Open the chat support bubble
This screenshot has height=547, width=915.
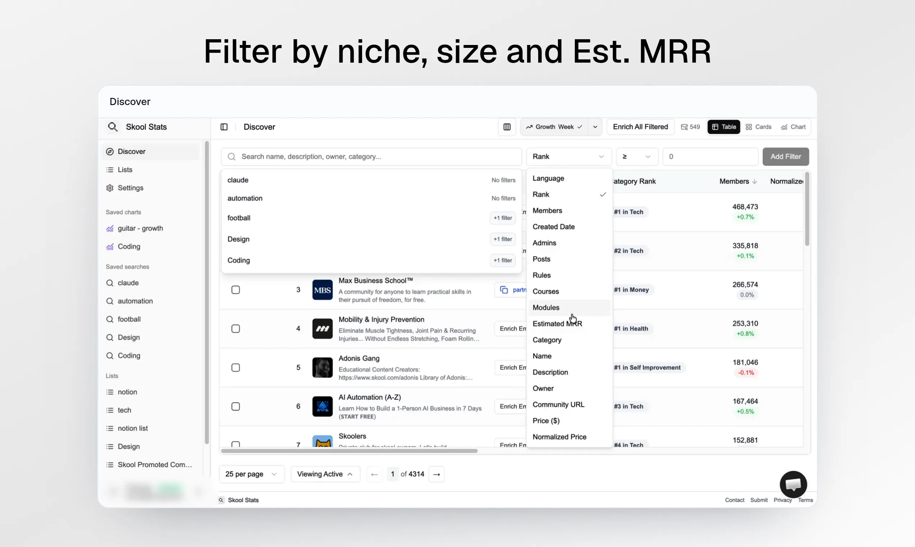click(x=793, y=484)
